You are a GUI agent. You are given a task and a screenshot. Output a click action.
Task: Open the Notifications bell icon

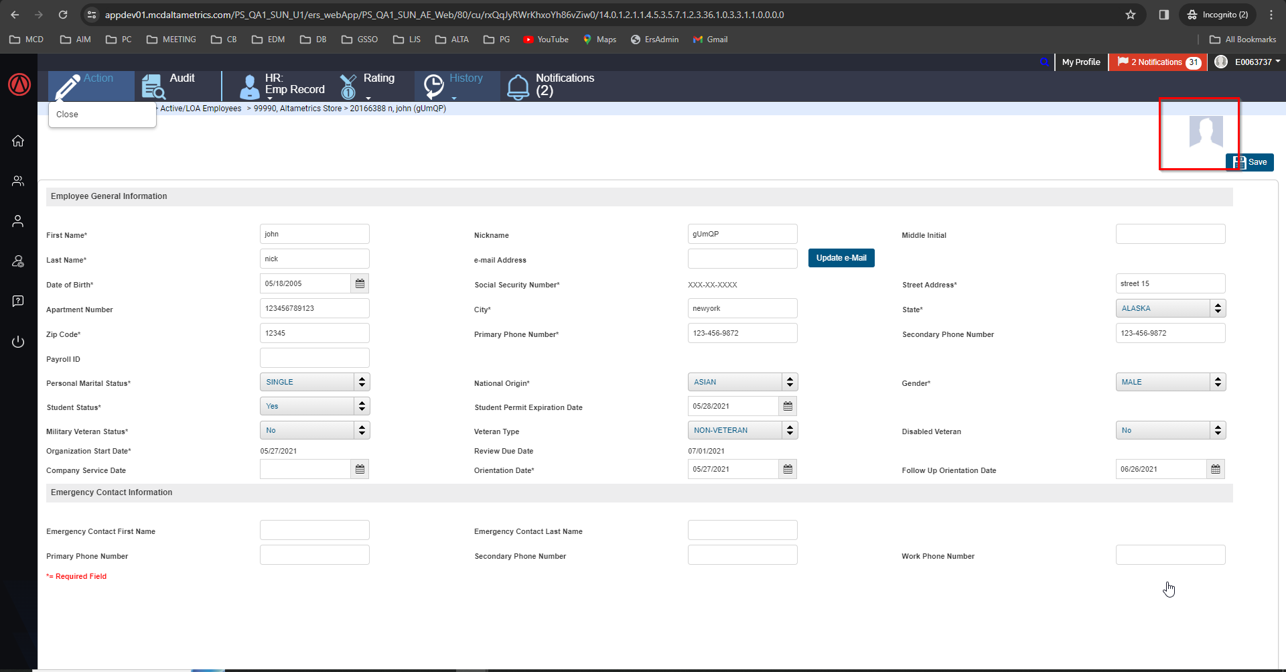(518, 87)
